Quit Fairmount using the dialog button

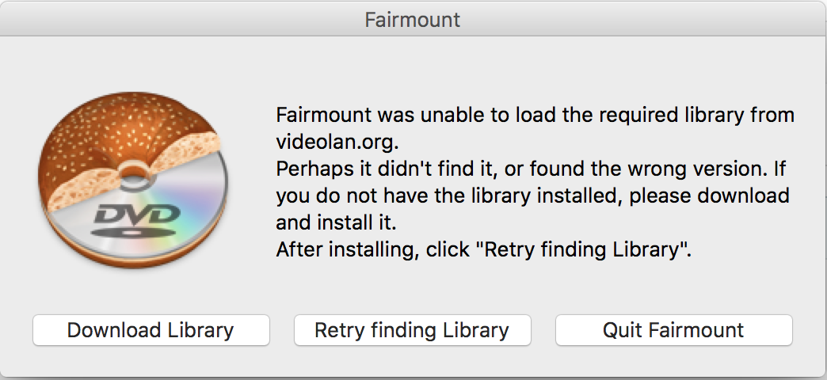tap(673, 330)
